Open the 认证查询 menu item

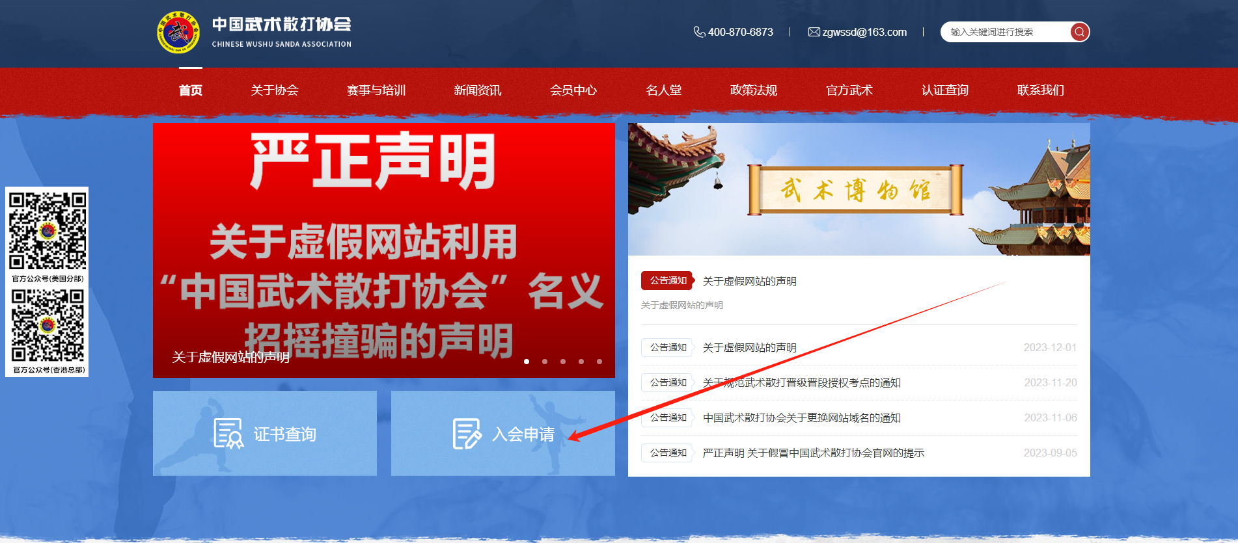[x=945, y=90]
